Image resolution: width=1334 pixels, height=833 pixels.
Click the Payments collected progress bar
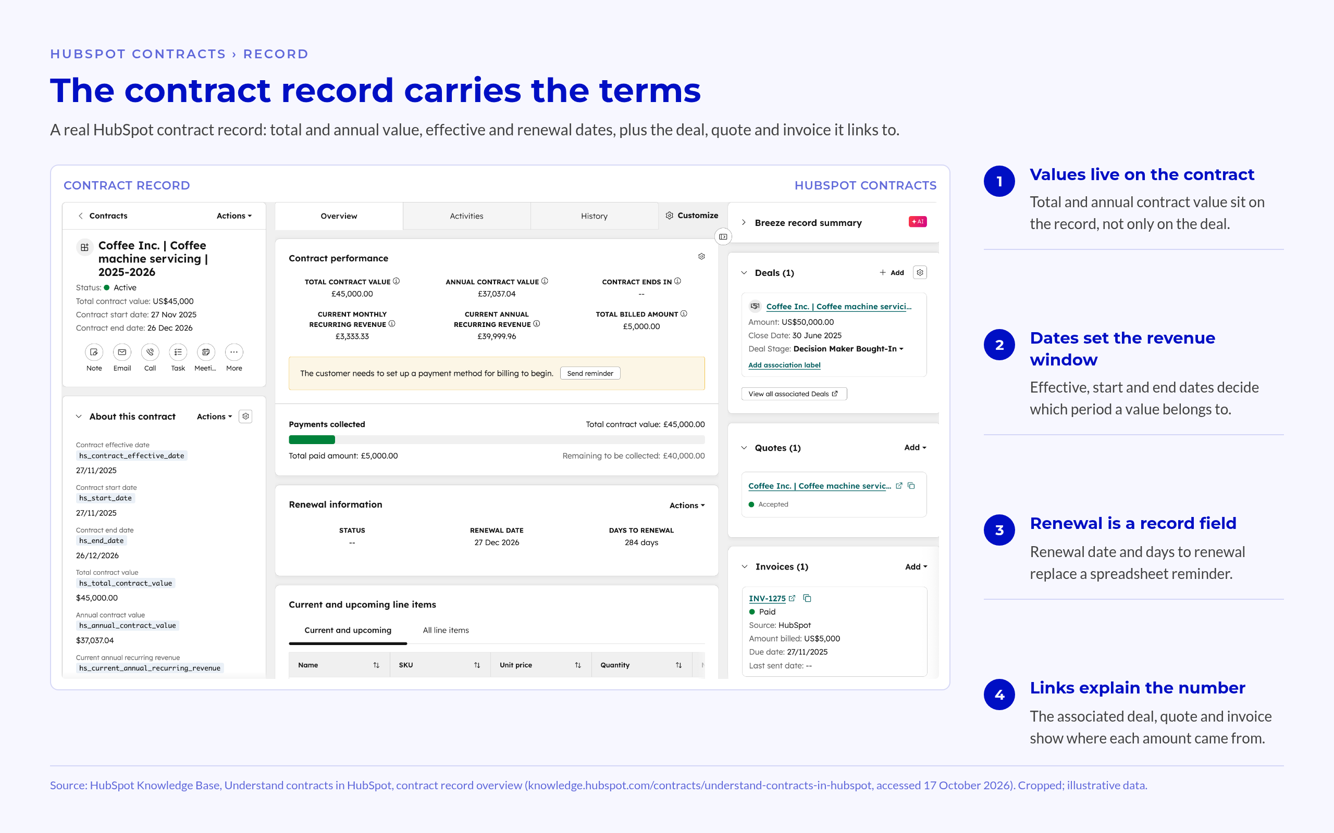[497, 439]
